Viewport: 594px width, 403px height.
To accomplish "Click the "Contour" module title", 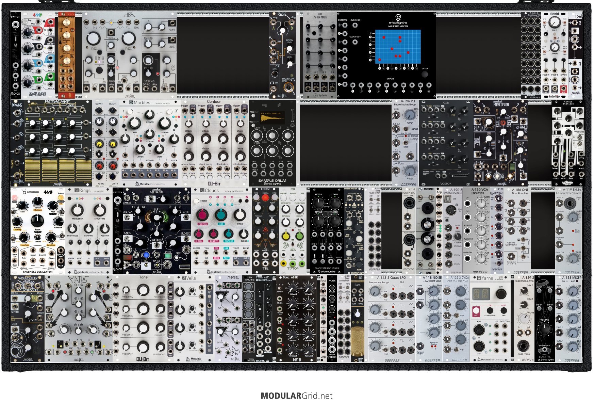I will tap(214, 101).
